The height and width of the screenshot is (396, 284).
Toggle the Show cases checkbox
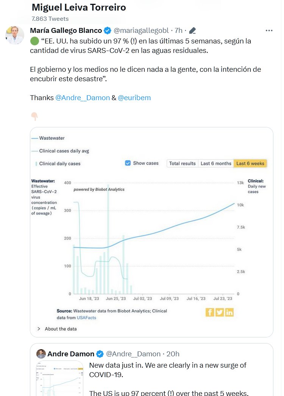click(x=128, y=163)
